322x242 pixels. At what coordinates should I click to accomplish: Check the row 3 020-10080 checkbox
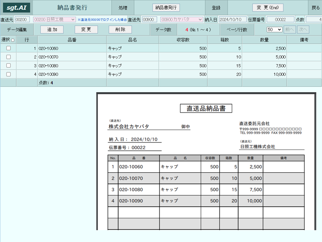pos(8,65)
